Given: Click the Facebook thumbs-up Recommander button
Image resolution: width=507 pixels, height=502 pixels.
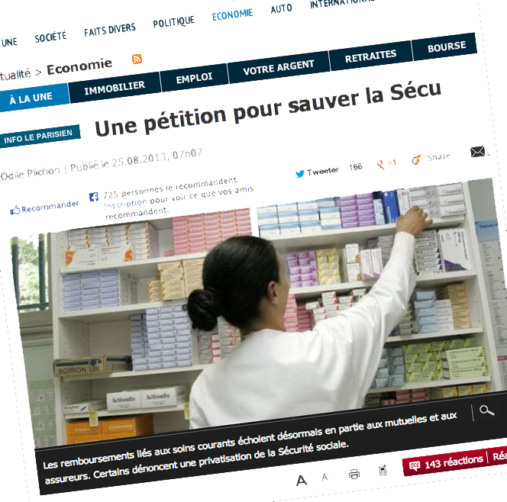Looking at the screenshot, I should point(44,207).
